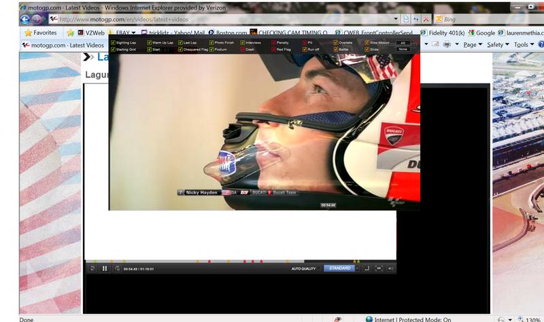Toggle the Starting Grid checkbox
The height and width of the screenshot is (322, 544).
tap(113, 50)
